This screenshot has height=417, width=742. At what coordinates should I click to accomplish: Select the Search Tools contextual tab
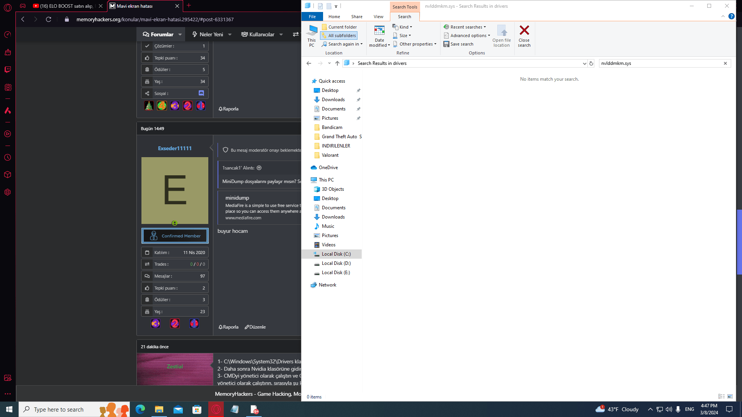pos(405,7)
